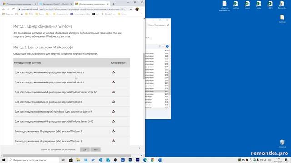Download the 64-bit Windows 8.1 update
Screen dimensions: 291x163
click(113, 82)
